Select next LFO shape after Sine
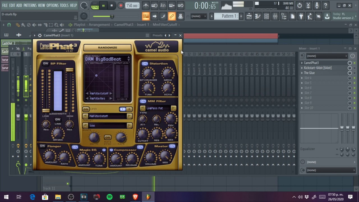This screenshot has width=359, height=202. (x=129, y=126)
